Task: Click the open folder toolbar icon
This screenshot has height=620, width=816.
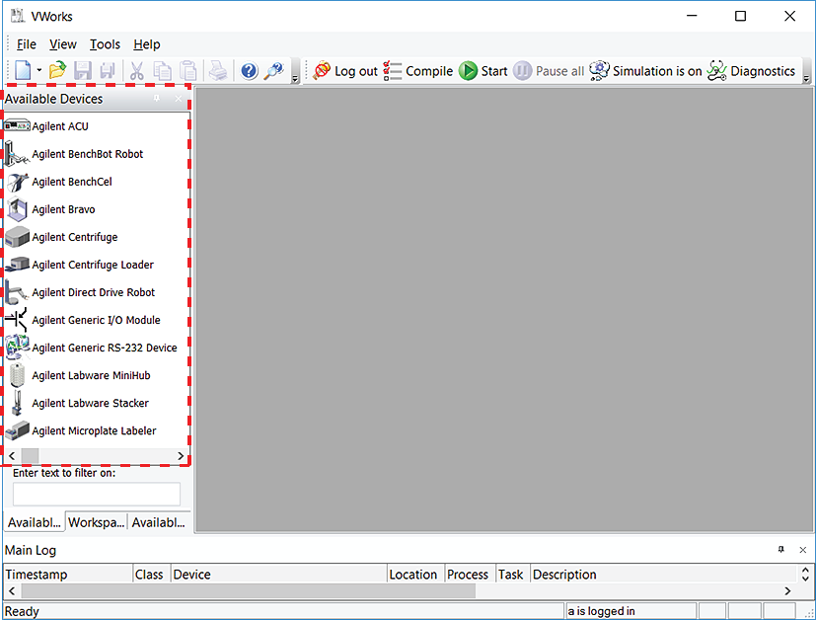Action: pyautogui.click(x=58, y=71)
